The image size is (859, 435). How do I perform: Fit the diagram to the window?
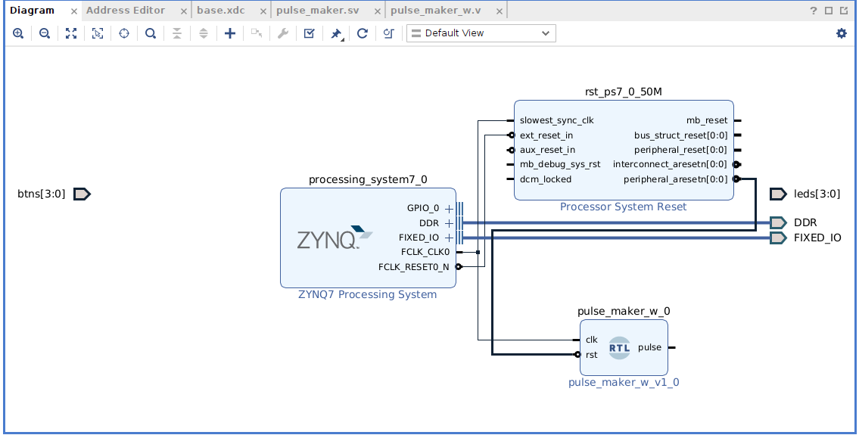coord(71,33)
